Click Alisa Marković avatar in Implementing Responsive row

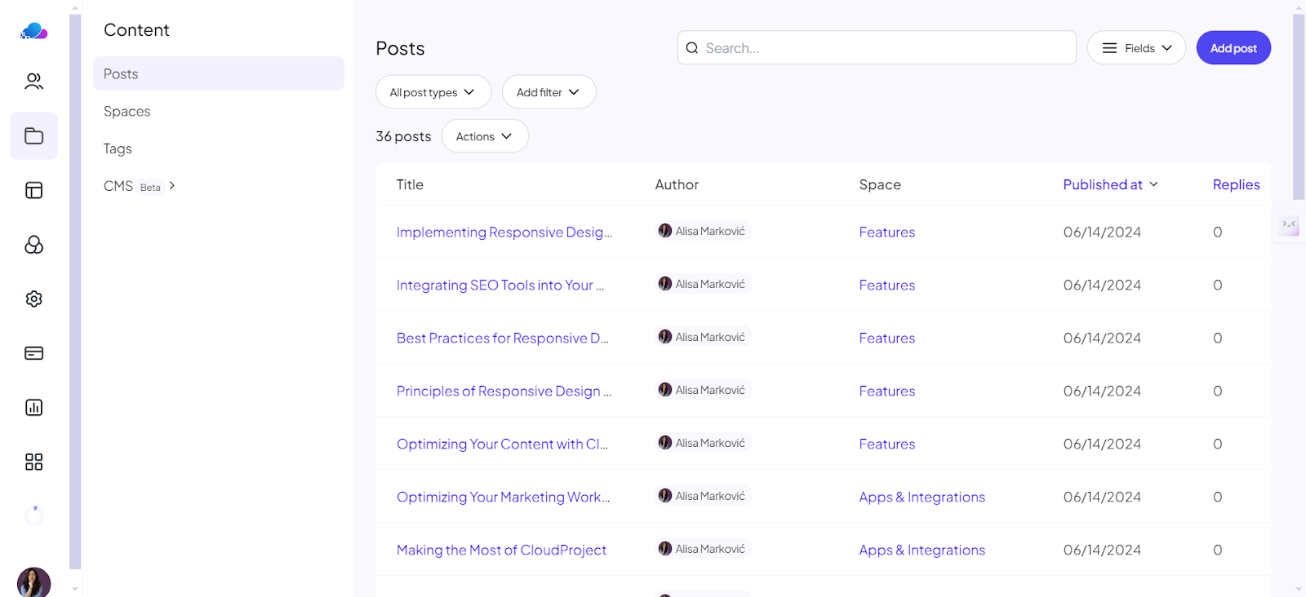click(x=665, y=231)
